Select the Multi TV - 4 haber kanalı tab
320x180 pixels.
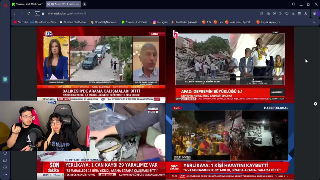click(63, 4)
